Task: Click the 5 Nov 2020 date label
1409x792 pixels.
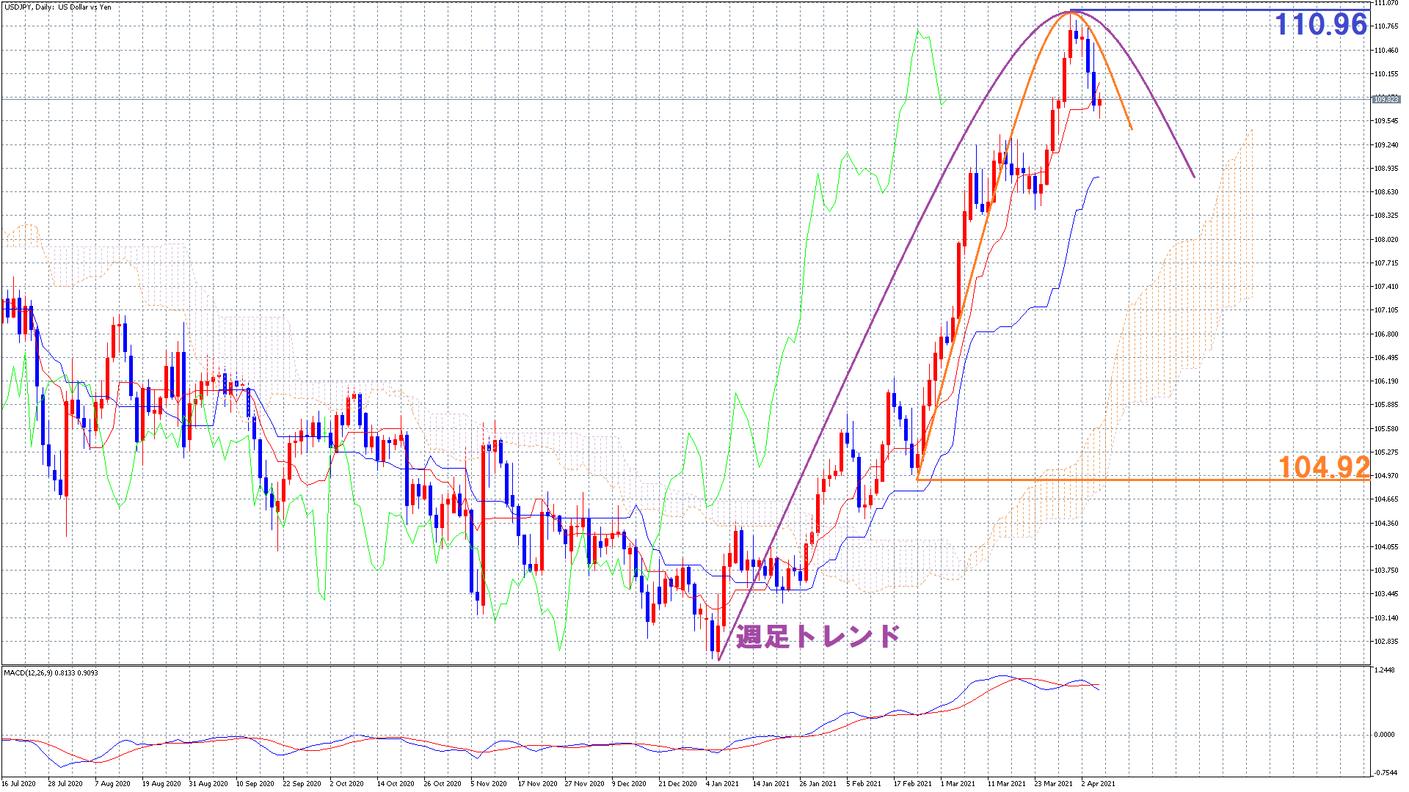Action: [489, 783]
